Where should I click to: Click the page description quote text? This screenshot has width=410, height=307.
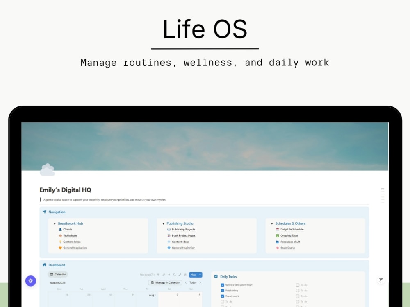tap(105, 200)
